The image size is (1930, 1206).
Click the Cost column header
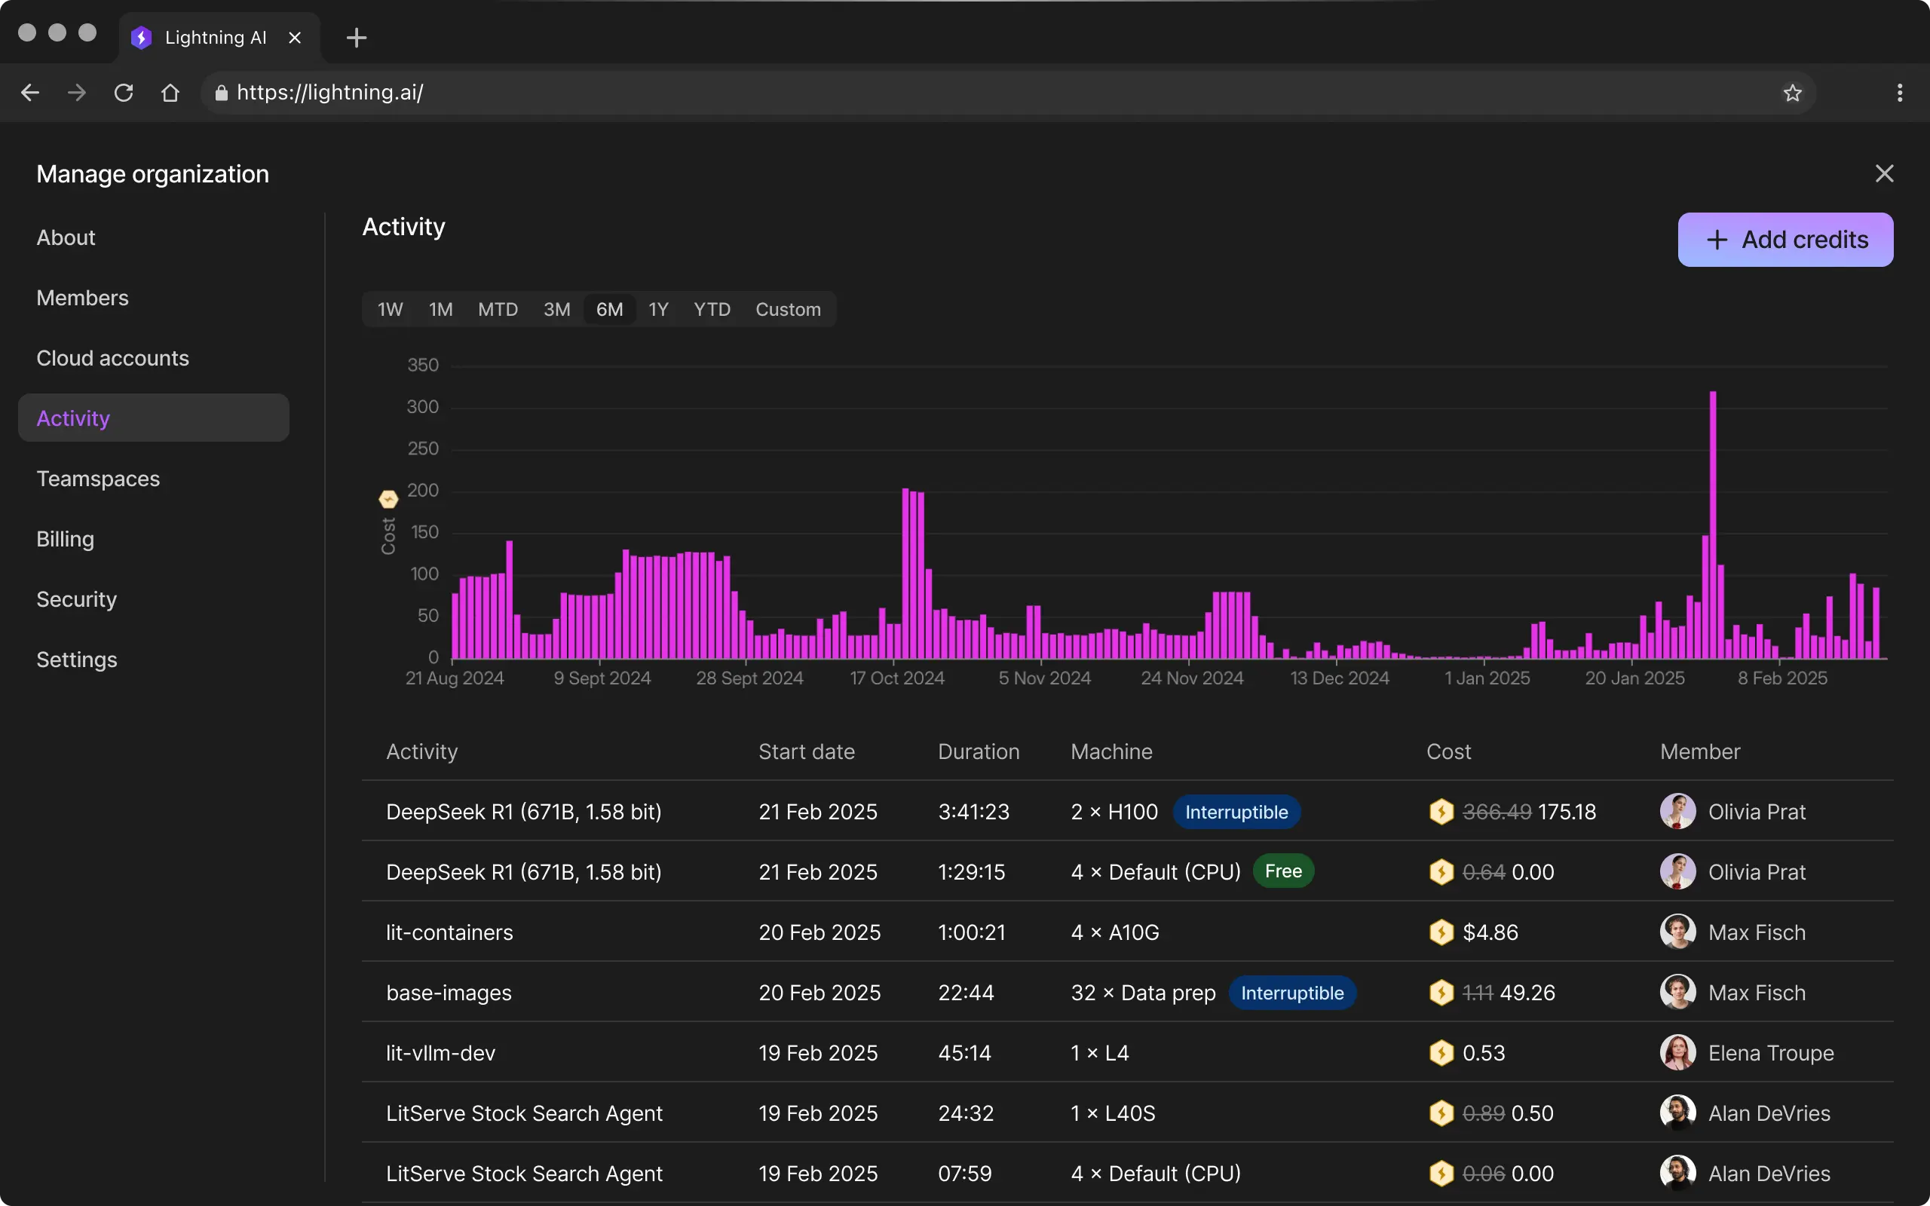pos(1448,751)
